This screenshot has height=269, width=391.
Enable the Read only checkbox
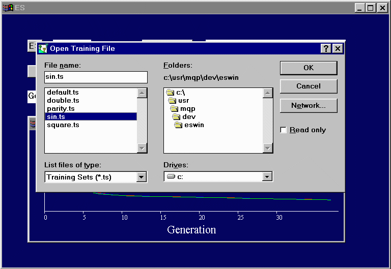click(x=284, y=130)
